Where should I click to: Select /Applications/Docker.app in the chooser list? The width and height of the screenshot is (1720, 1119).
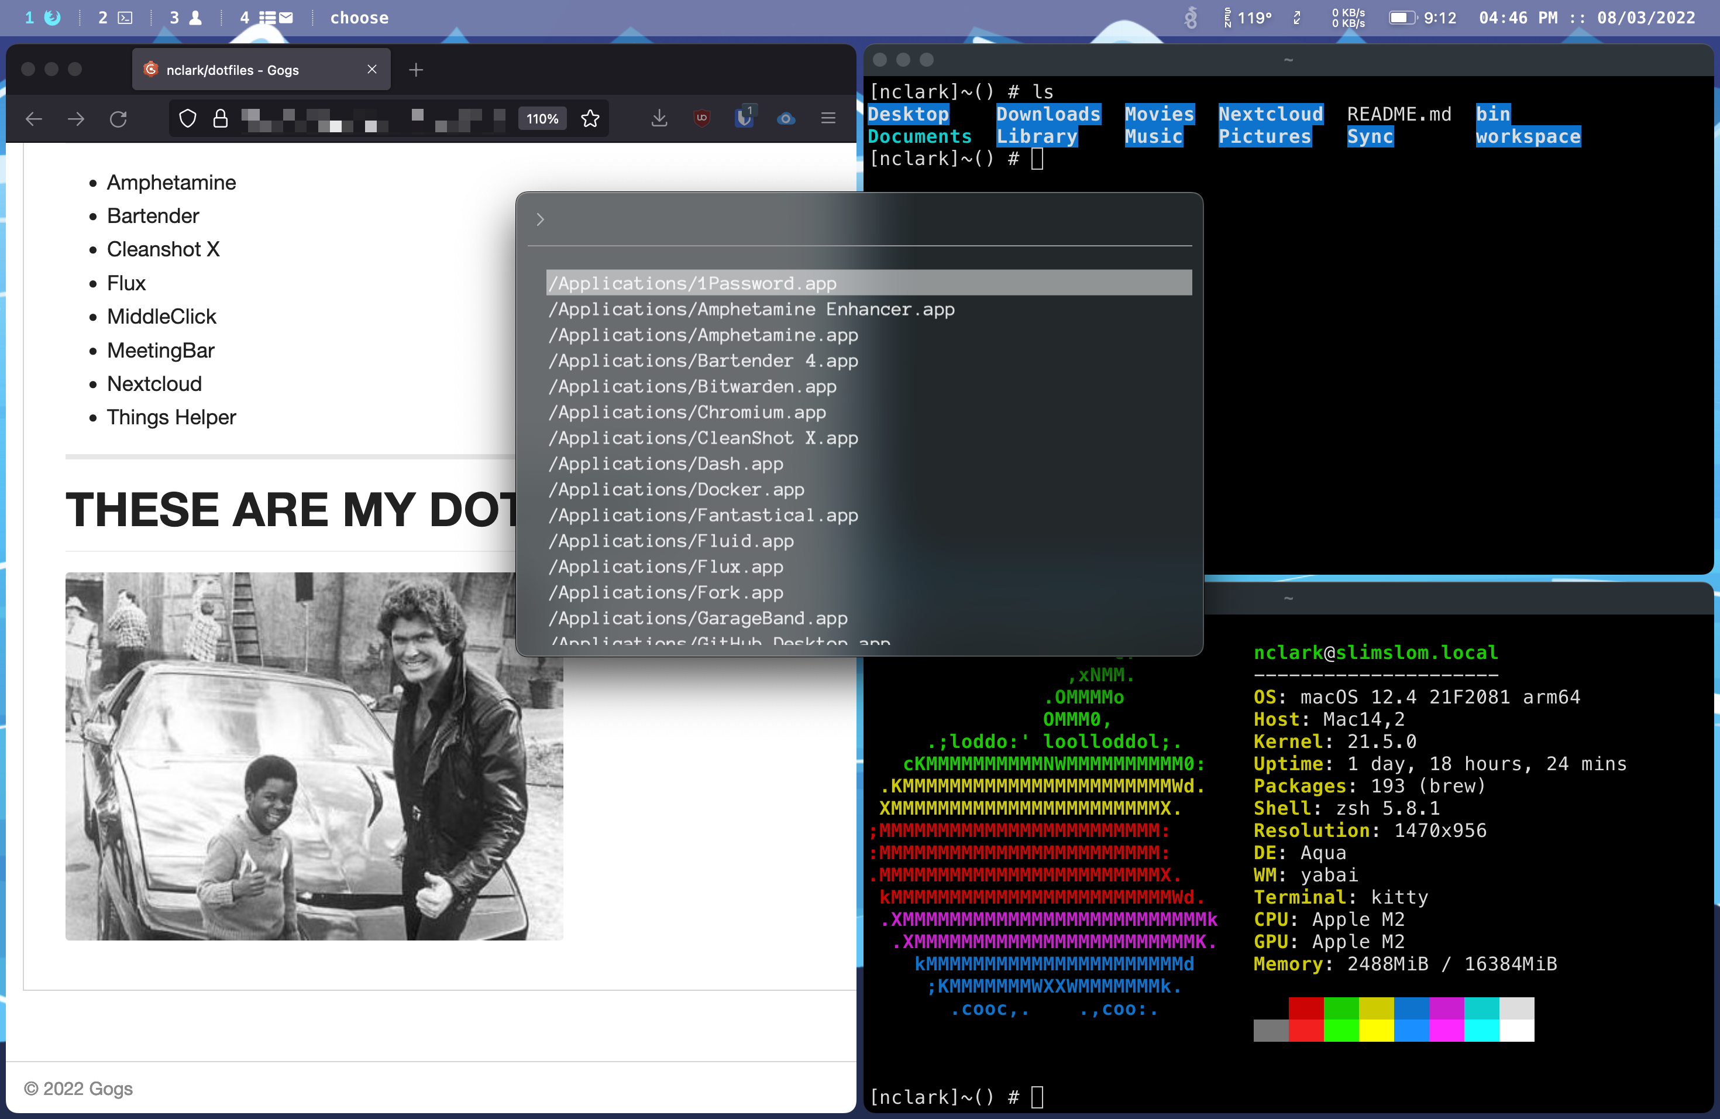click(x=676, y=489)
